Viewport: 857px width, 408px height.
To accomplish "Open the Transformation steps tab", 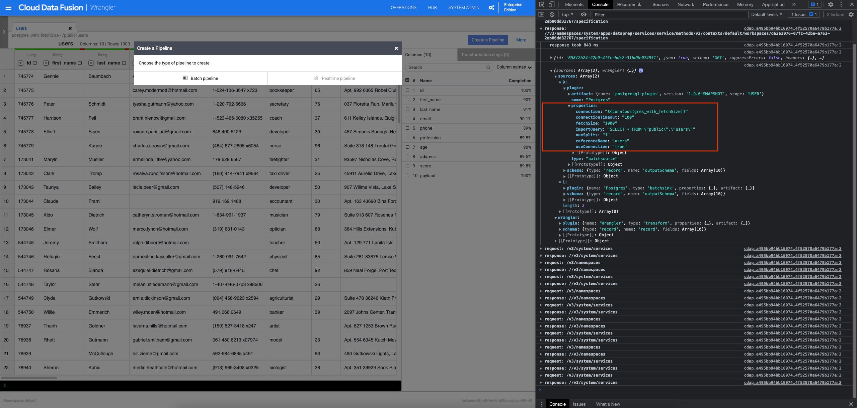I will pyautogui.click(x=485, y=54).
